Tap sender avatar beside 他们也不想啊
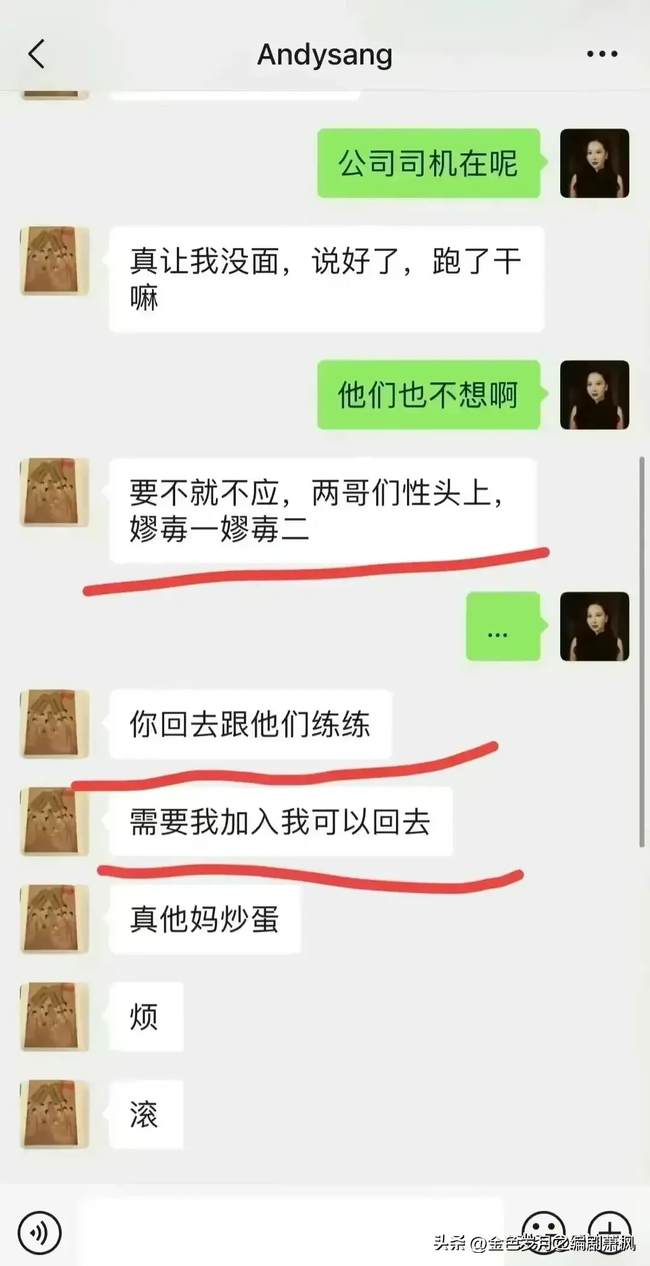Screen dimensions: 650x1266 click(595, 395)
